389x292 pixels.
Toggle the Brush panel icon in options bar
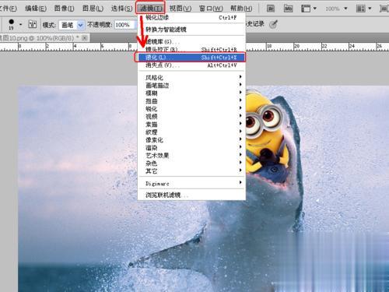point(33,25)
